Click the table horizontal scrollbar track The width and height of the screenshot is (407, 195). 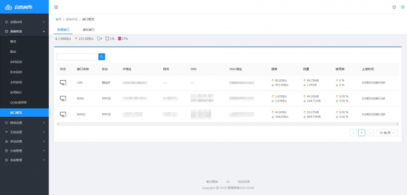pyautogui.click(x=227, y=124)
